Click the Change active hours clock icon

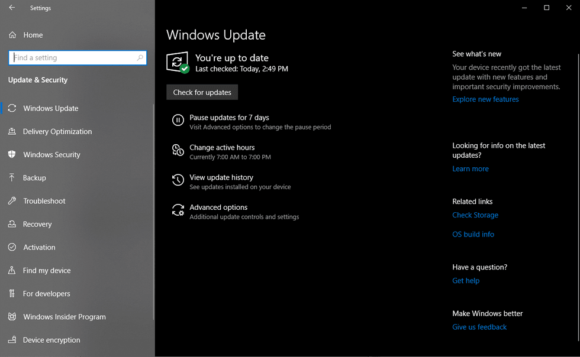(x=178, y=150)
